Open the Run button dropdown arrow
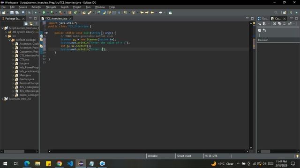Screen dimensions: 300x168 (48, 13)
